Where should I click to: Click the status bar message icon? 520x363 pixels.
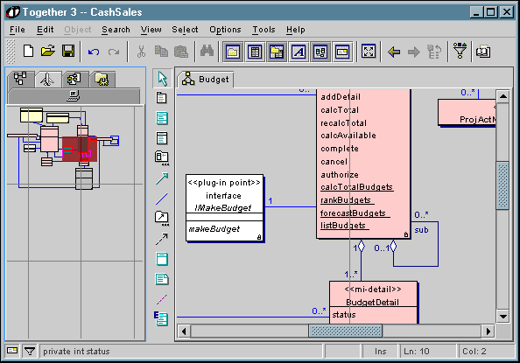(12, 351)
